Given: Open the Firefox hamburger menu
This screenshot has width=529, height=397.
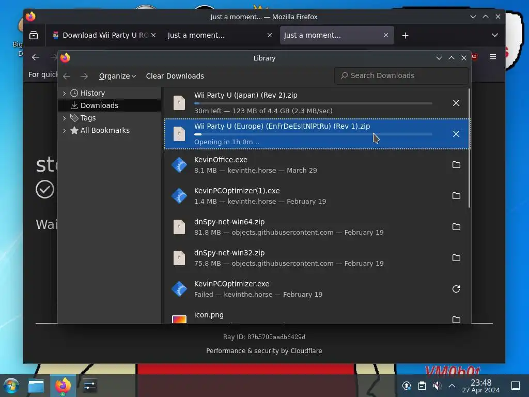Looking at the screenshot, I should [492, 57].
